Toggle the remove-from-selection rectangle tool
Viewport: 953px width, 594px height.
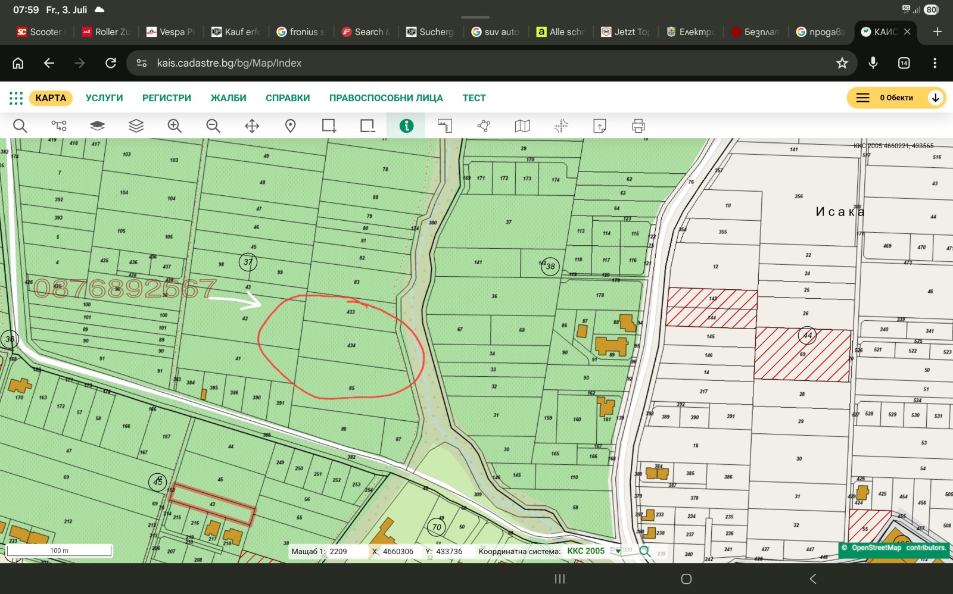(368, 126)
